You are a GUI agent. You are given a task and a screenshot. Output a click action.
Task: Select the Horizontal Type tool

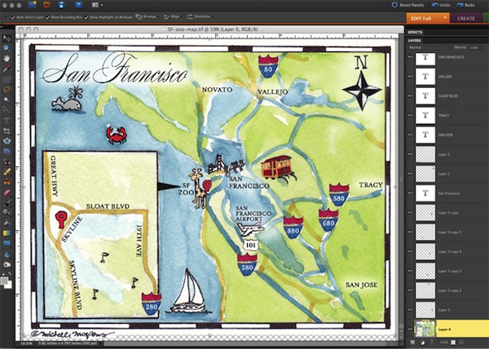point(7,130)
